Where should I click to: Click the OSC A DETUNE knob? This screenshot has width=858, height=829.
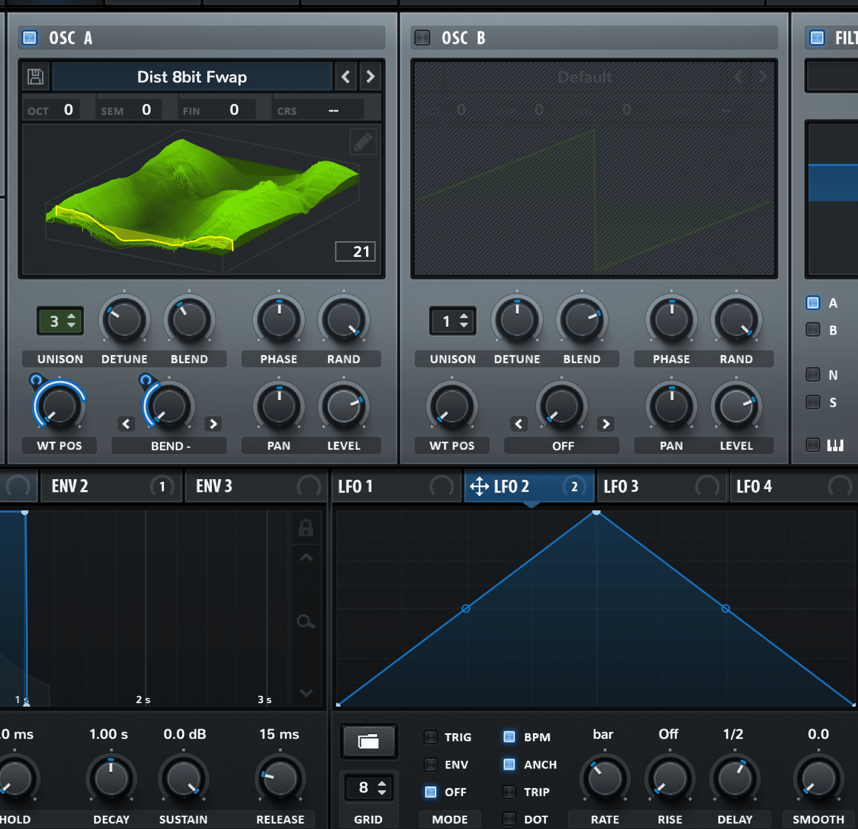point(125,319)
